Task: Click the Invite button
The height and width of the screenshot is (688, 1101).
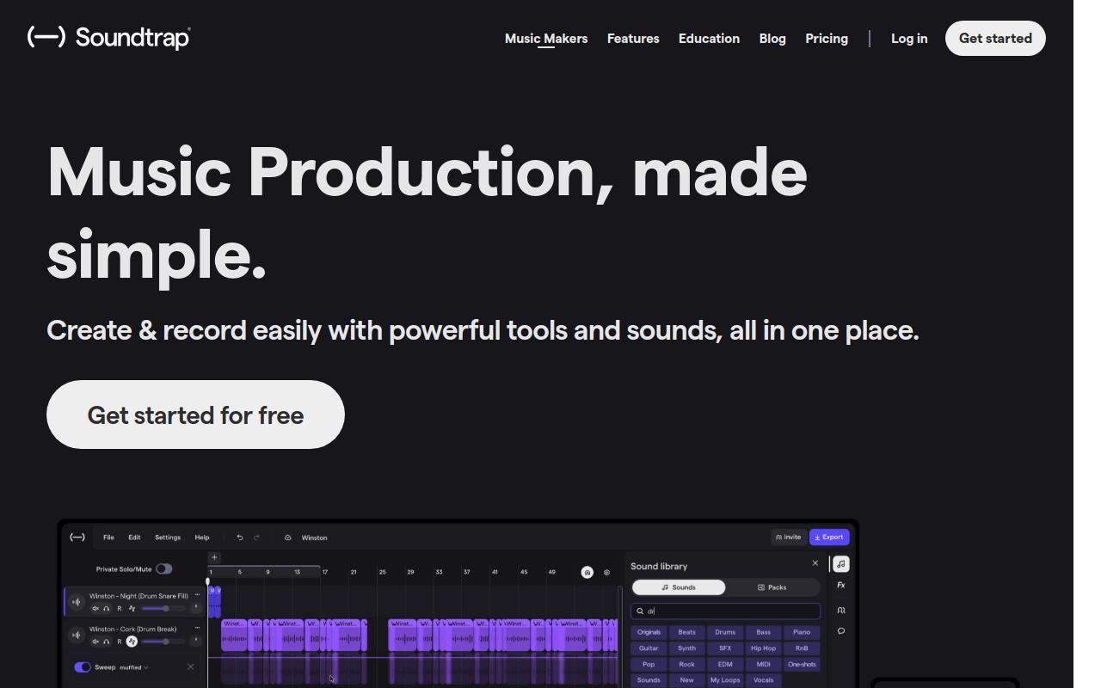Action: (x=788, y=537)
